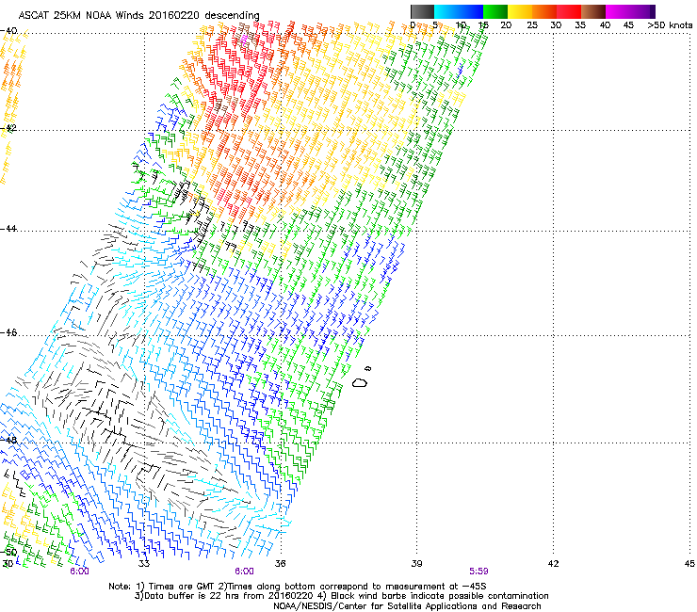This screenshot has width=697, height=612.
Task: Click the -44 latitude label
Action: click(8, 229)
